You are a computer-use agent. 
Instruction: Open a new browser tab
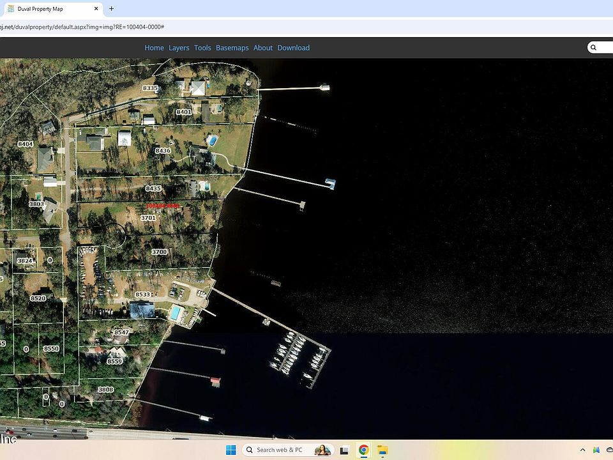coord(112,9)
